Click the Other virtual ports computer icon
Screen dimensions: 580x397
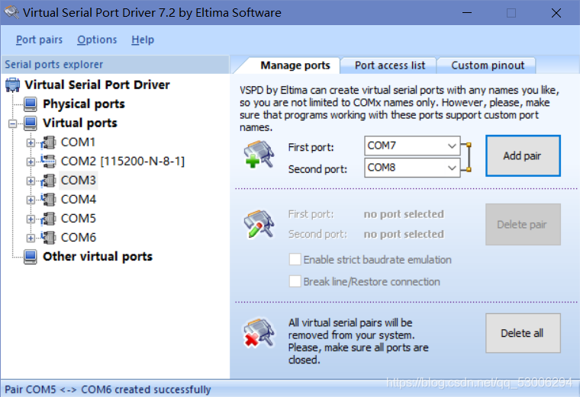[31, 257]
